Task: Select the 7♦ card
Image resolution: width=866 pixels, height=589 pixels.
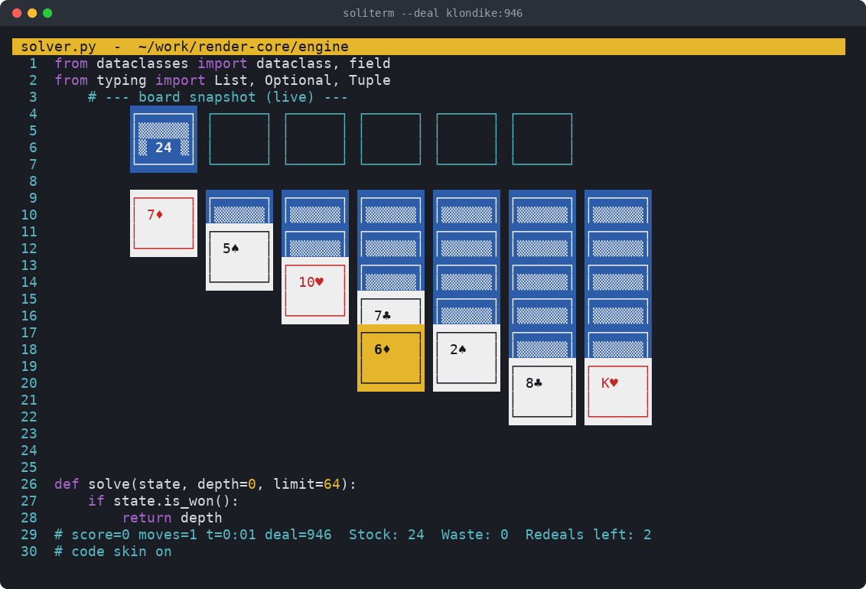Action: pos(164,223)
